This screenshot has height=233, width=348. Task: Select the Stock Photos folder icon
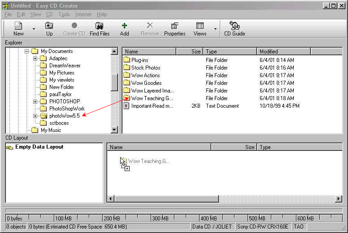(127, 67)
